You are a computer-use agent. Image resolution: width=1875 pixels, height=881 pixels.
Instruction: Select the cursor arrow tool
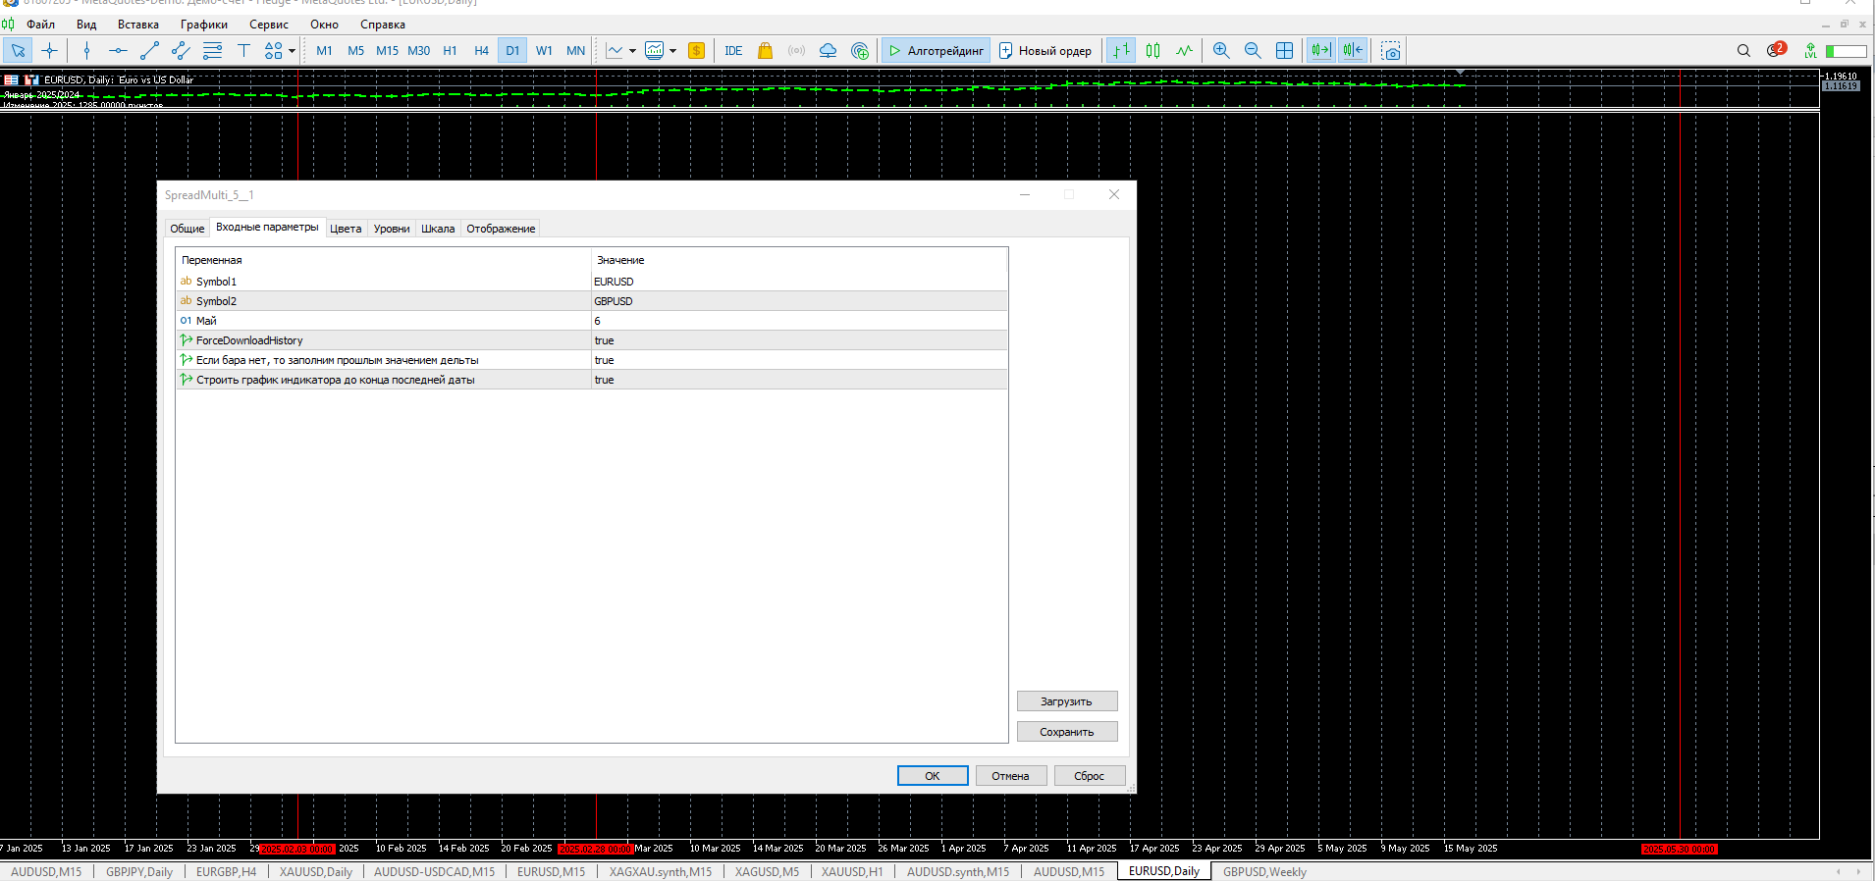point(18,51)
